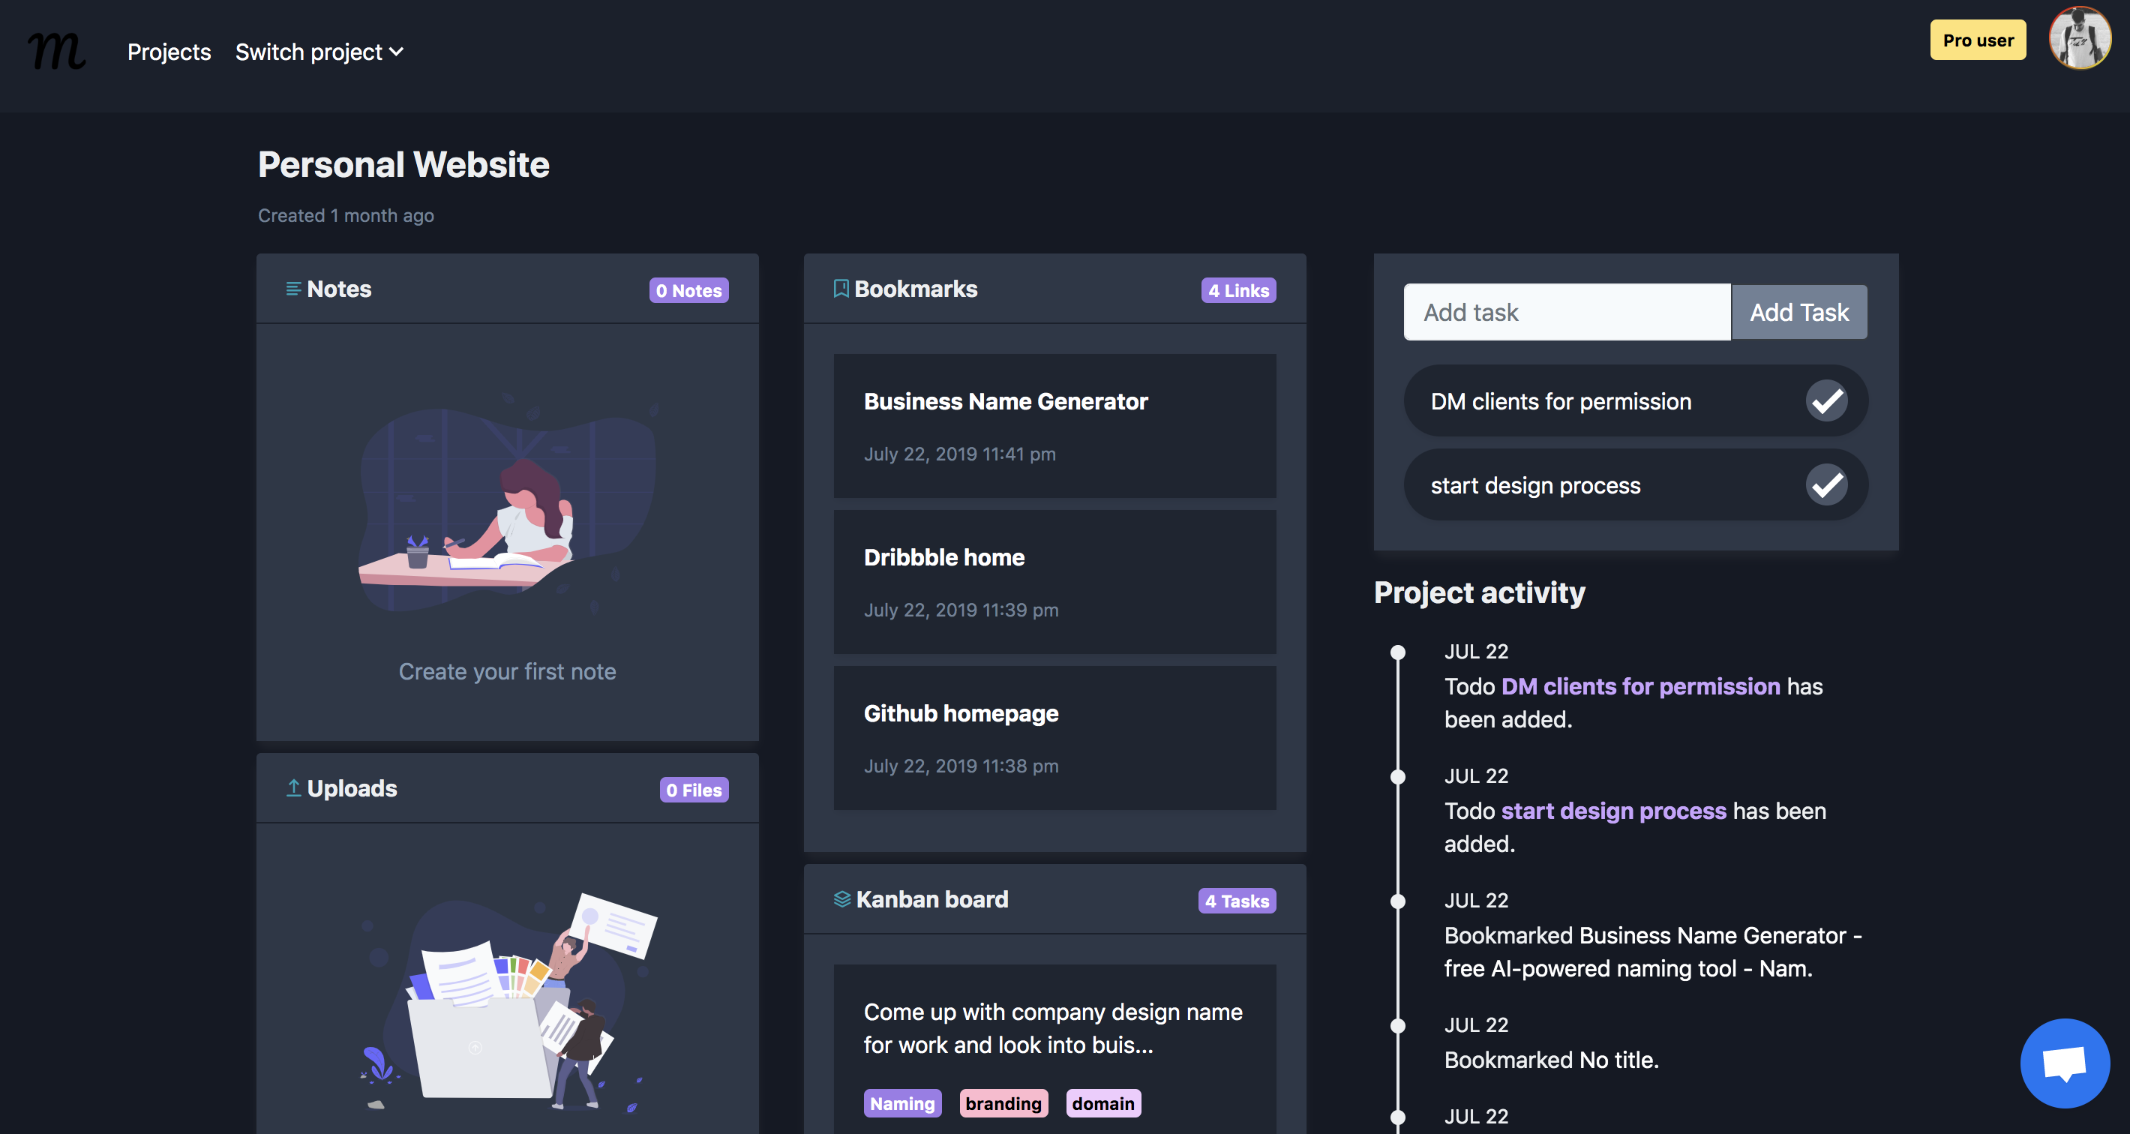Screen dimensions: 2130x1134
Task: Open DM clients for permission activity link
Action: coord(1640,686)
